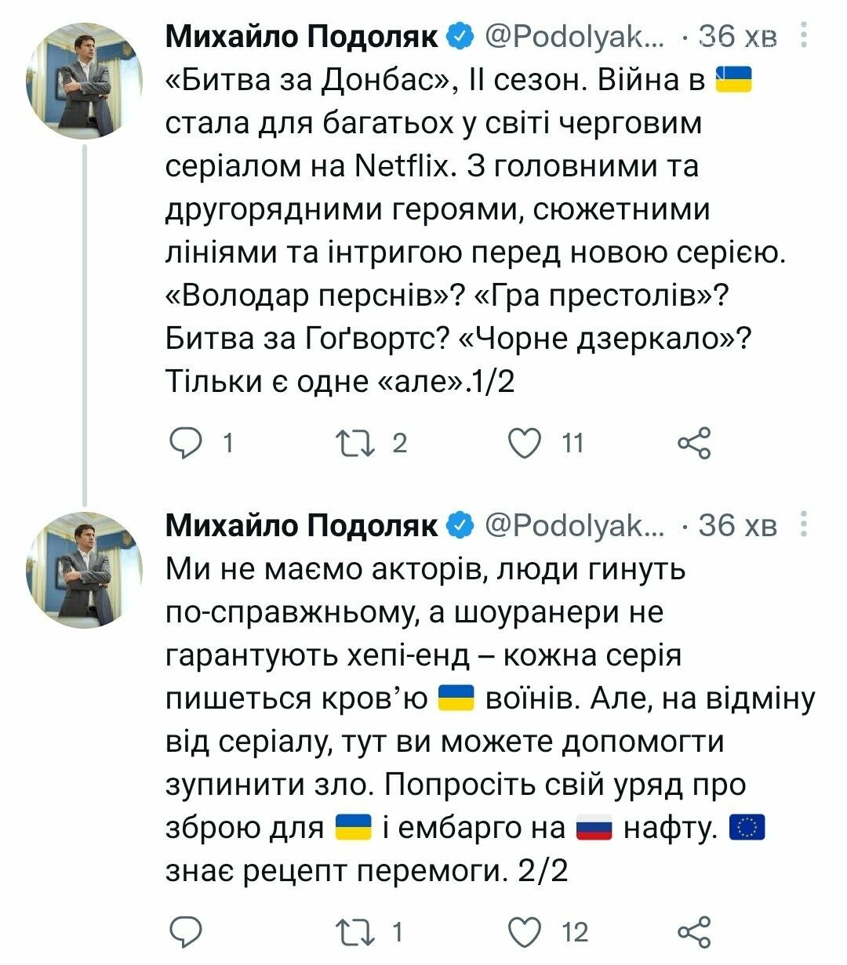Reply to the first tweet
The image size is (847, 965).
pos(187,443)
